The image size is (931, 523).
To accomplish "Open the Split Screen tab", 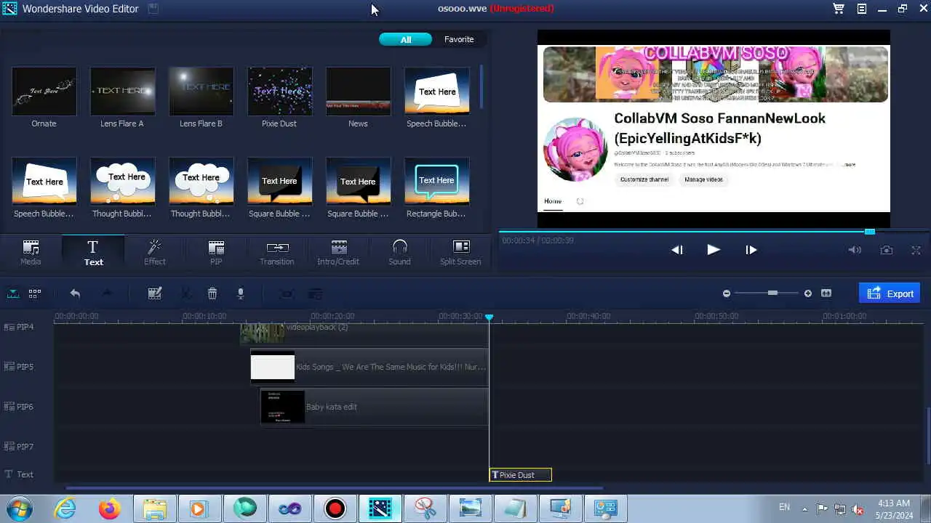I will pyautogui.click(x=460, y=252).
